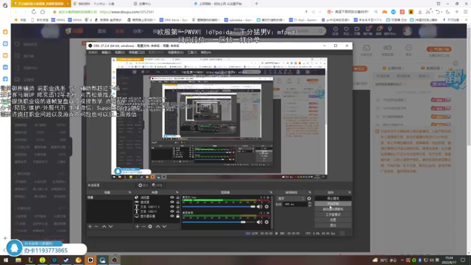
Task: Click the Douyu user avatar
Action: tap(407, 31)
